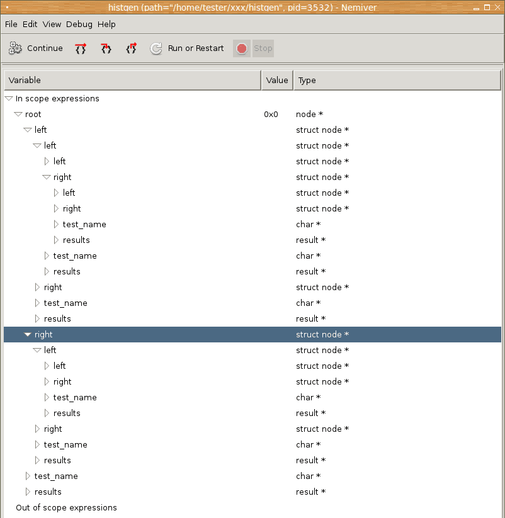Click the Step Out of function icon

click(x=131, y=48)
